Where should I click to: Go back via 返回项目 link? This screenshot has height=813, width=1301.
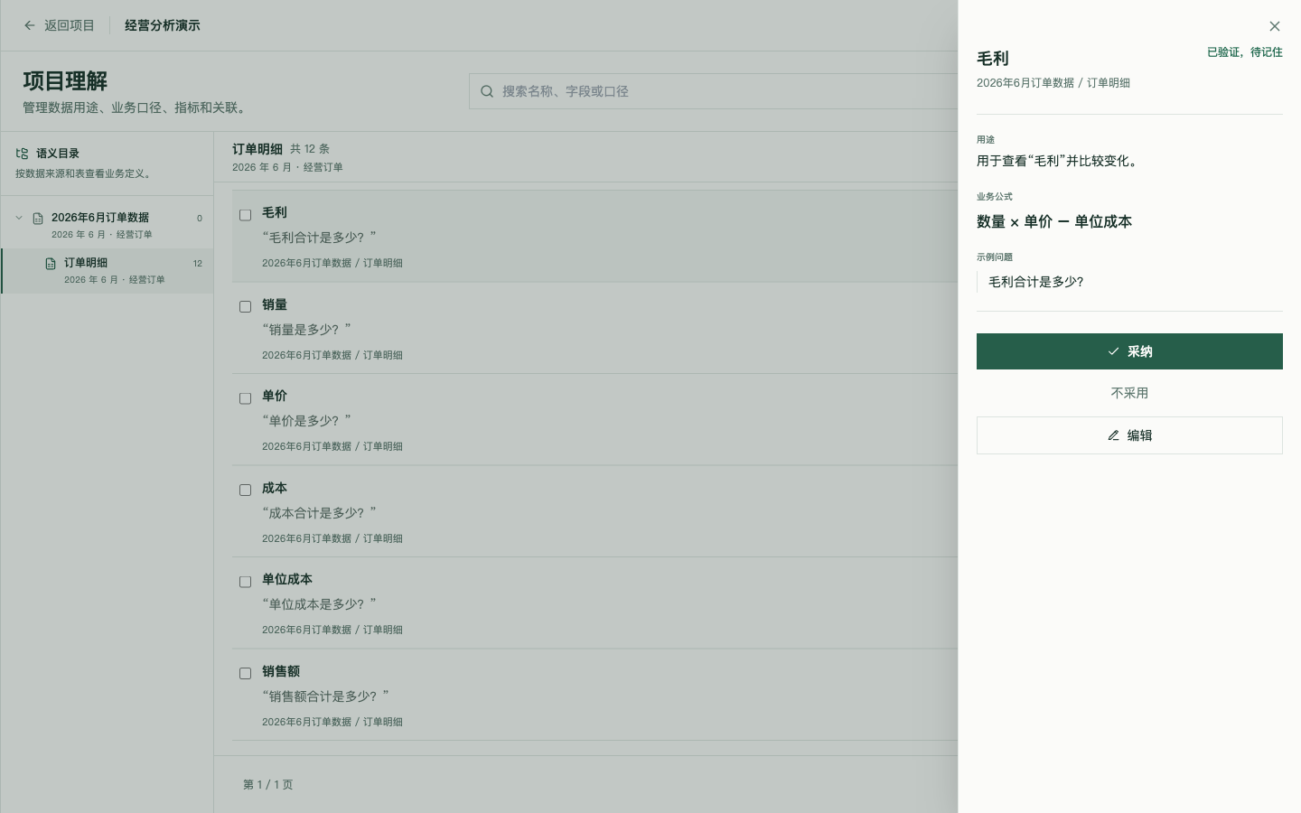pos(59,25)
